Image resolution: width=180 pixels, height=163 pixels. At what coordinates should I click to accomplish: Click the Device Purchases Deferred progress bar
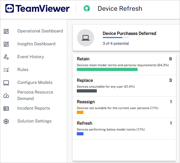click(116, 38)
